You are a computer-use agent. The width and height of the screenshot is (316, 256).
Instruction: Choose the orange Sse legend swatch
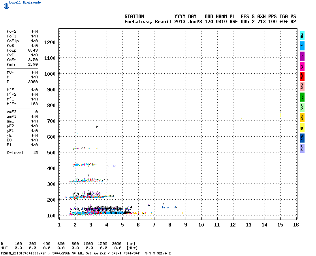point(302,117)
